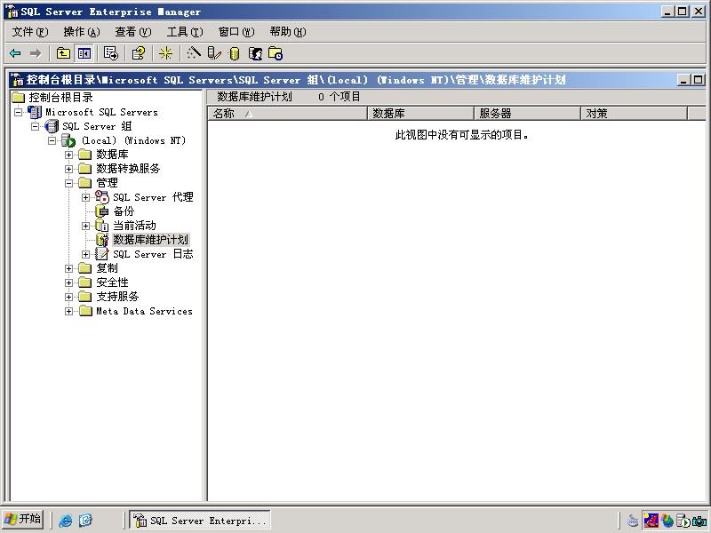Open the 操作(A) menu
Screen dimensions: 711x533
pyautogui.click(x=82, y=32)
